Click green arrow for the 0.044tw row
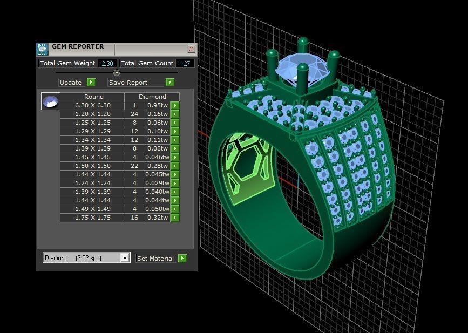The width and height of the screenshot is (468, 333). (x=175, y=201)
